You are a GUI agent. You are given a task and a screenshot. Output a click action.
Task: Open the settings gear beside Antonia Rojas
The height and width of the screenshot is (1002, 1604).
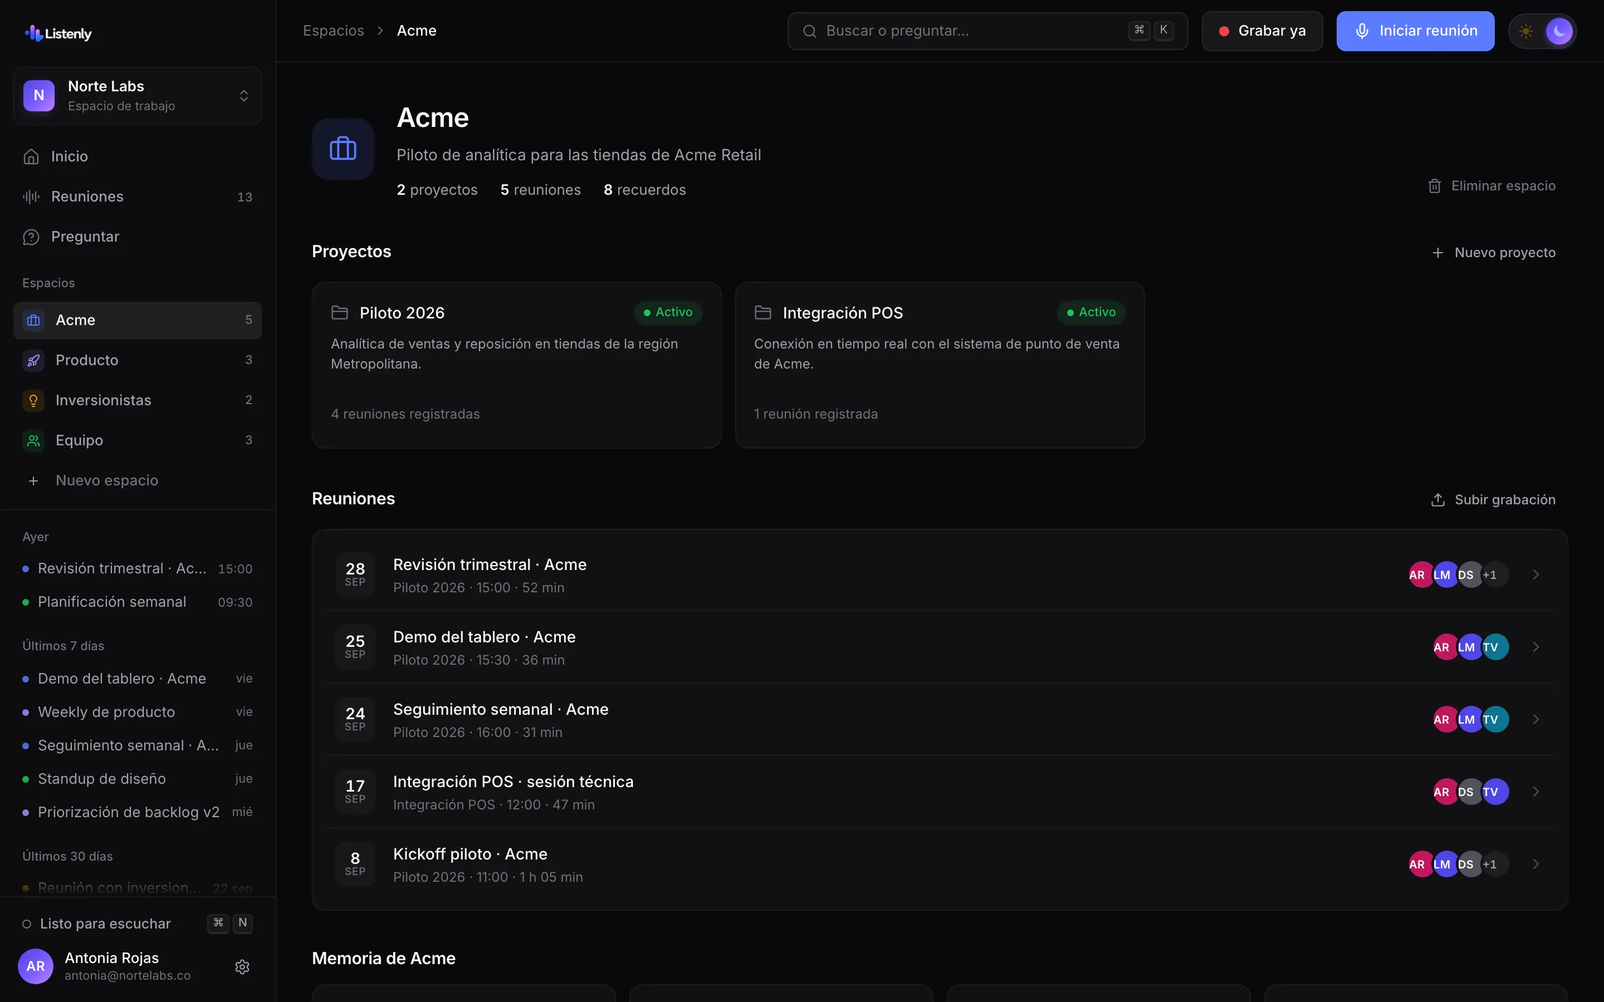(242, 967)
